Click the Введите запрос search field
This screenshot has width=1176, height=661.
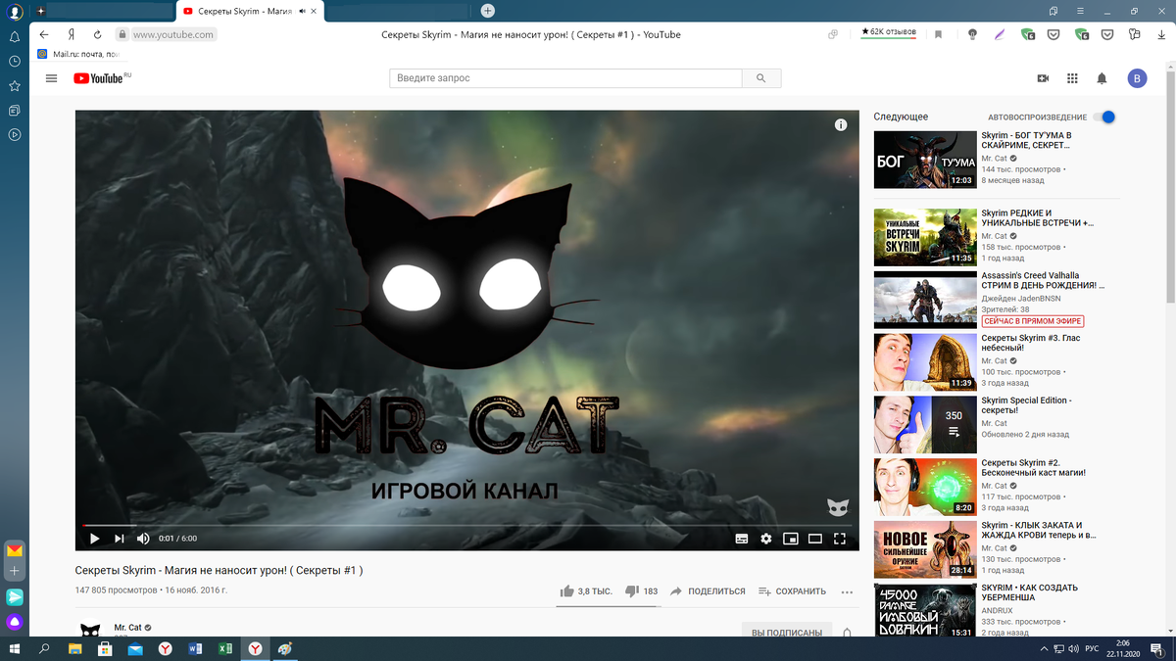click(565, 78)
